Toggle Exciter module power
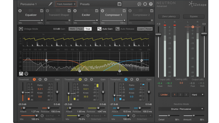Image resolution: width=219 pixels, height=123 pixels. [75, 11]
